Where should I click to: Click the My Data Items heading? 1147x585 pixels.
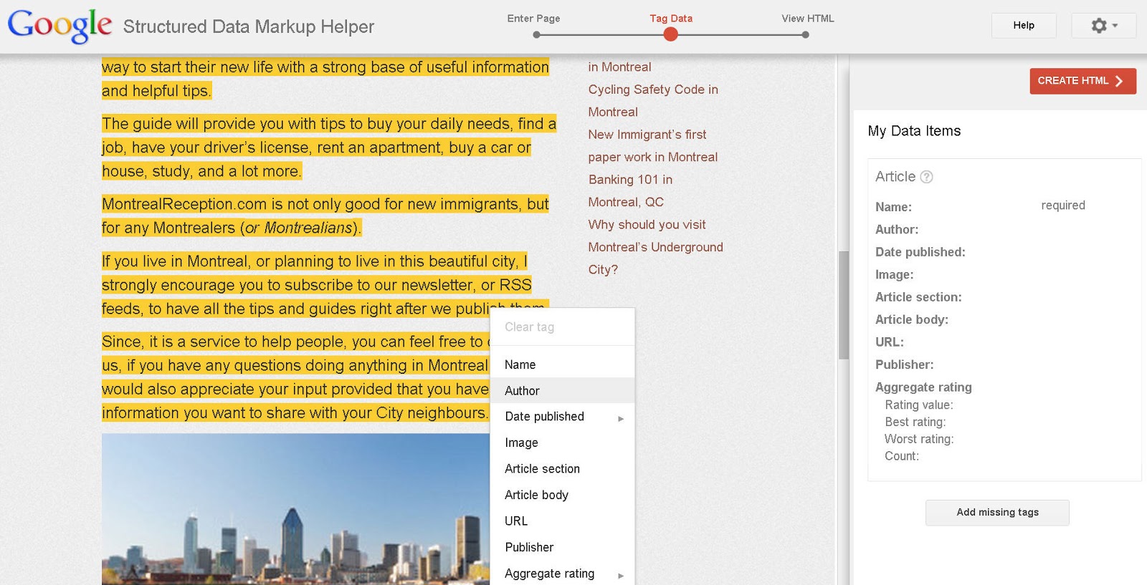click(914, 131)
